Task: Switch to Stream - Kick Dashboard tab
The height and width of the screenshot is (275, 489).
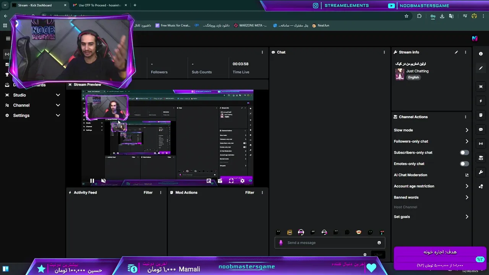Action: point(39,5)
